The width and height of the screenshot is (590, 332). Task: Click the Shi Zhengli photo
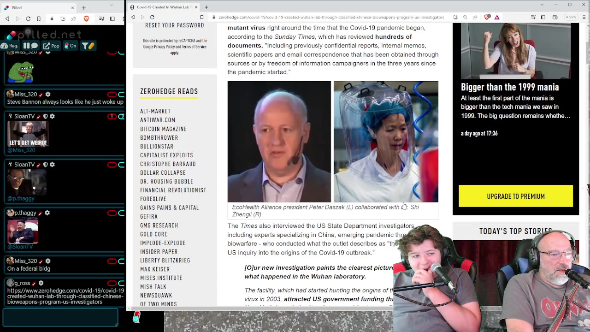[x=386, y=142]
